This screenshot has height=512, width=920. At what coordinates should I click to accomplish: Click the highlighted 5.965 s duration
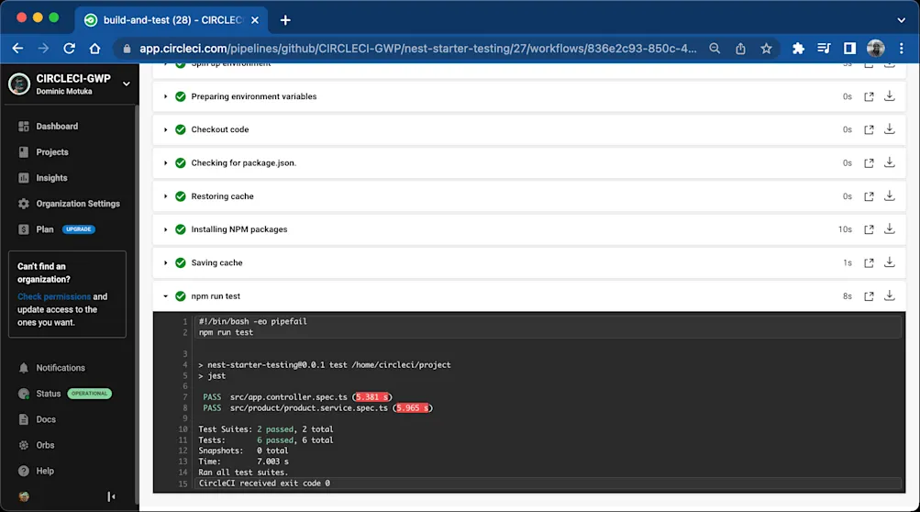pos(413,408)
